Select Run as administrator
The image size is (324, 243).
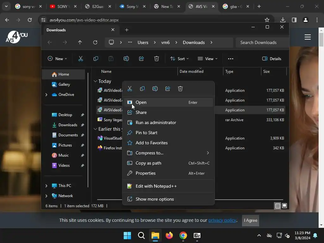(x=168, y=122)
